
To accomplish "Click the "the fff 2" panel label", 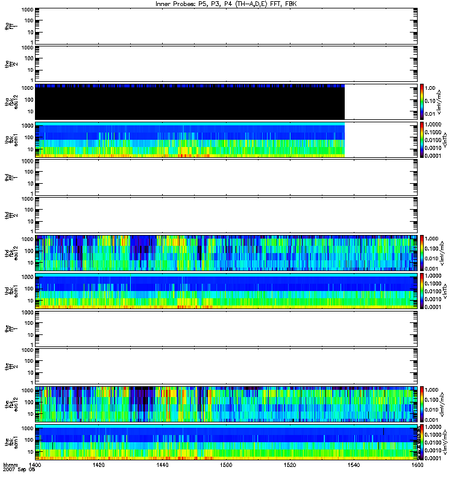I will click(x=11, y=366).
